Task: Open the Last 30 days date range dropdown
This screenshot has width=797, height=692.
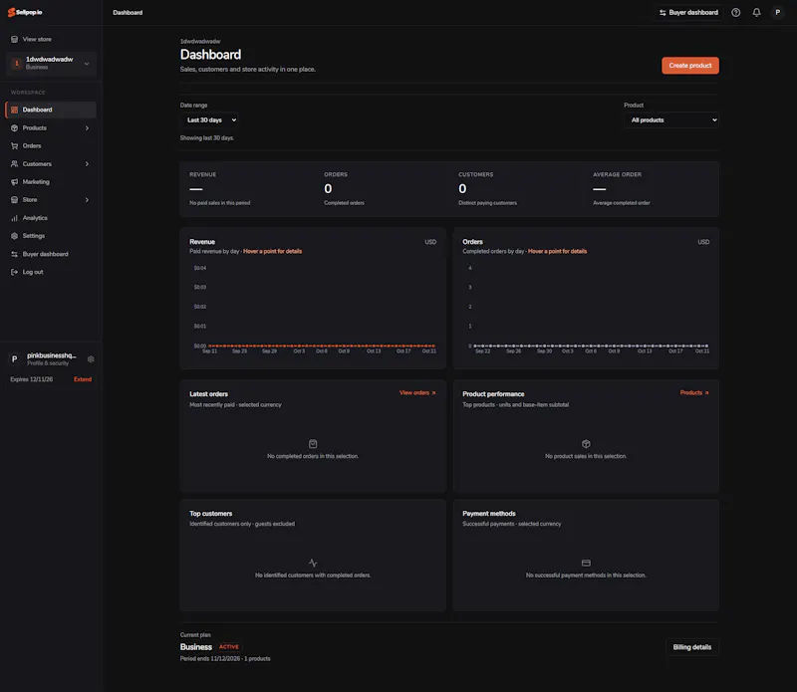Action: (x=210, y=120)
